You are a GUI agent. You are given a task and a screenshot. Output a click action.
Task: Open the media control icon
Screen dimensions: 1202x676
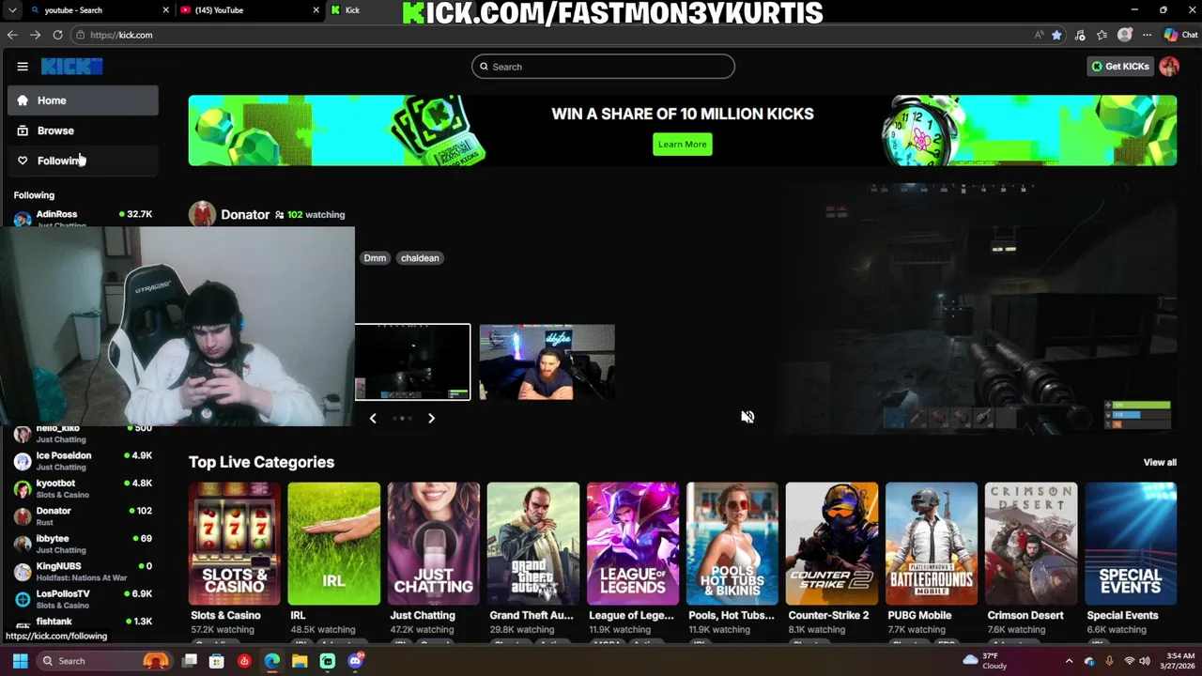1080,35
